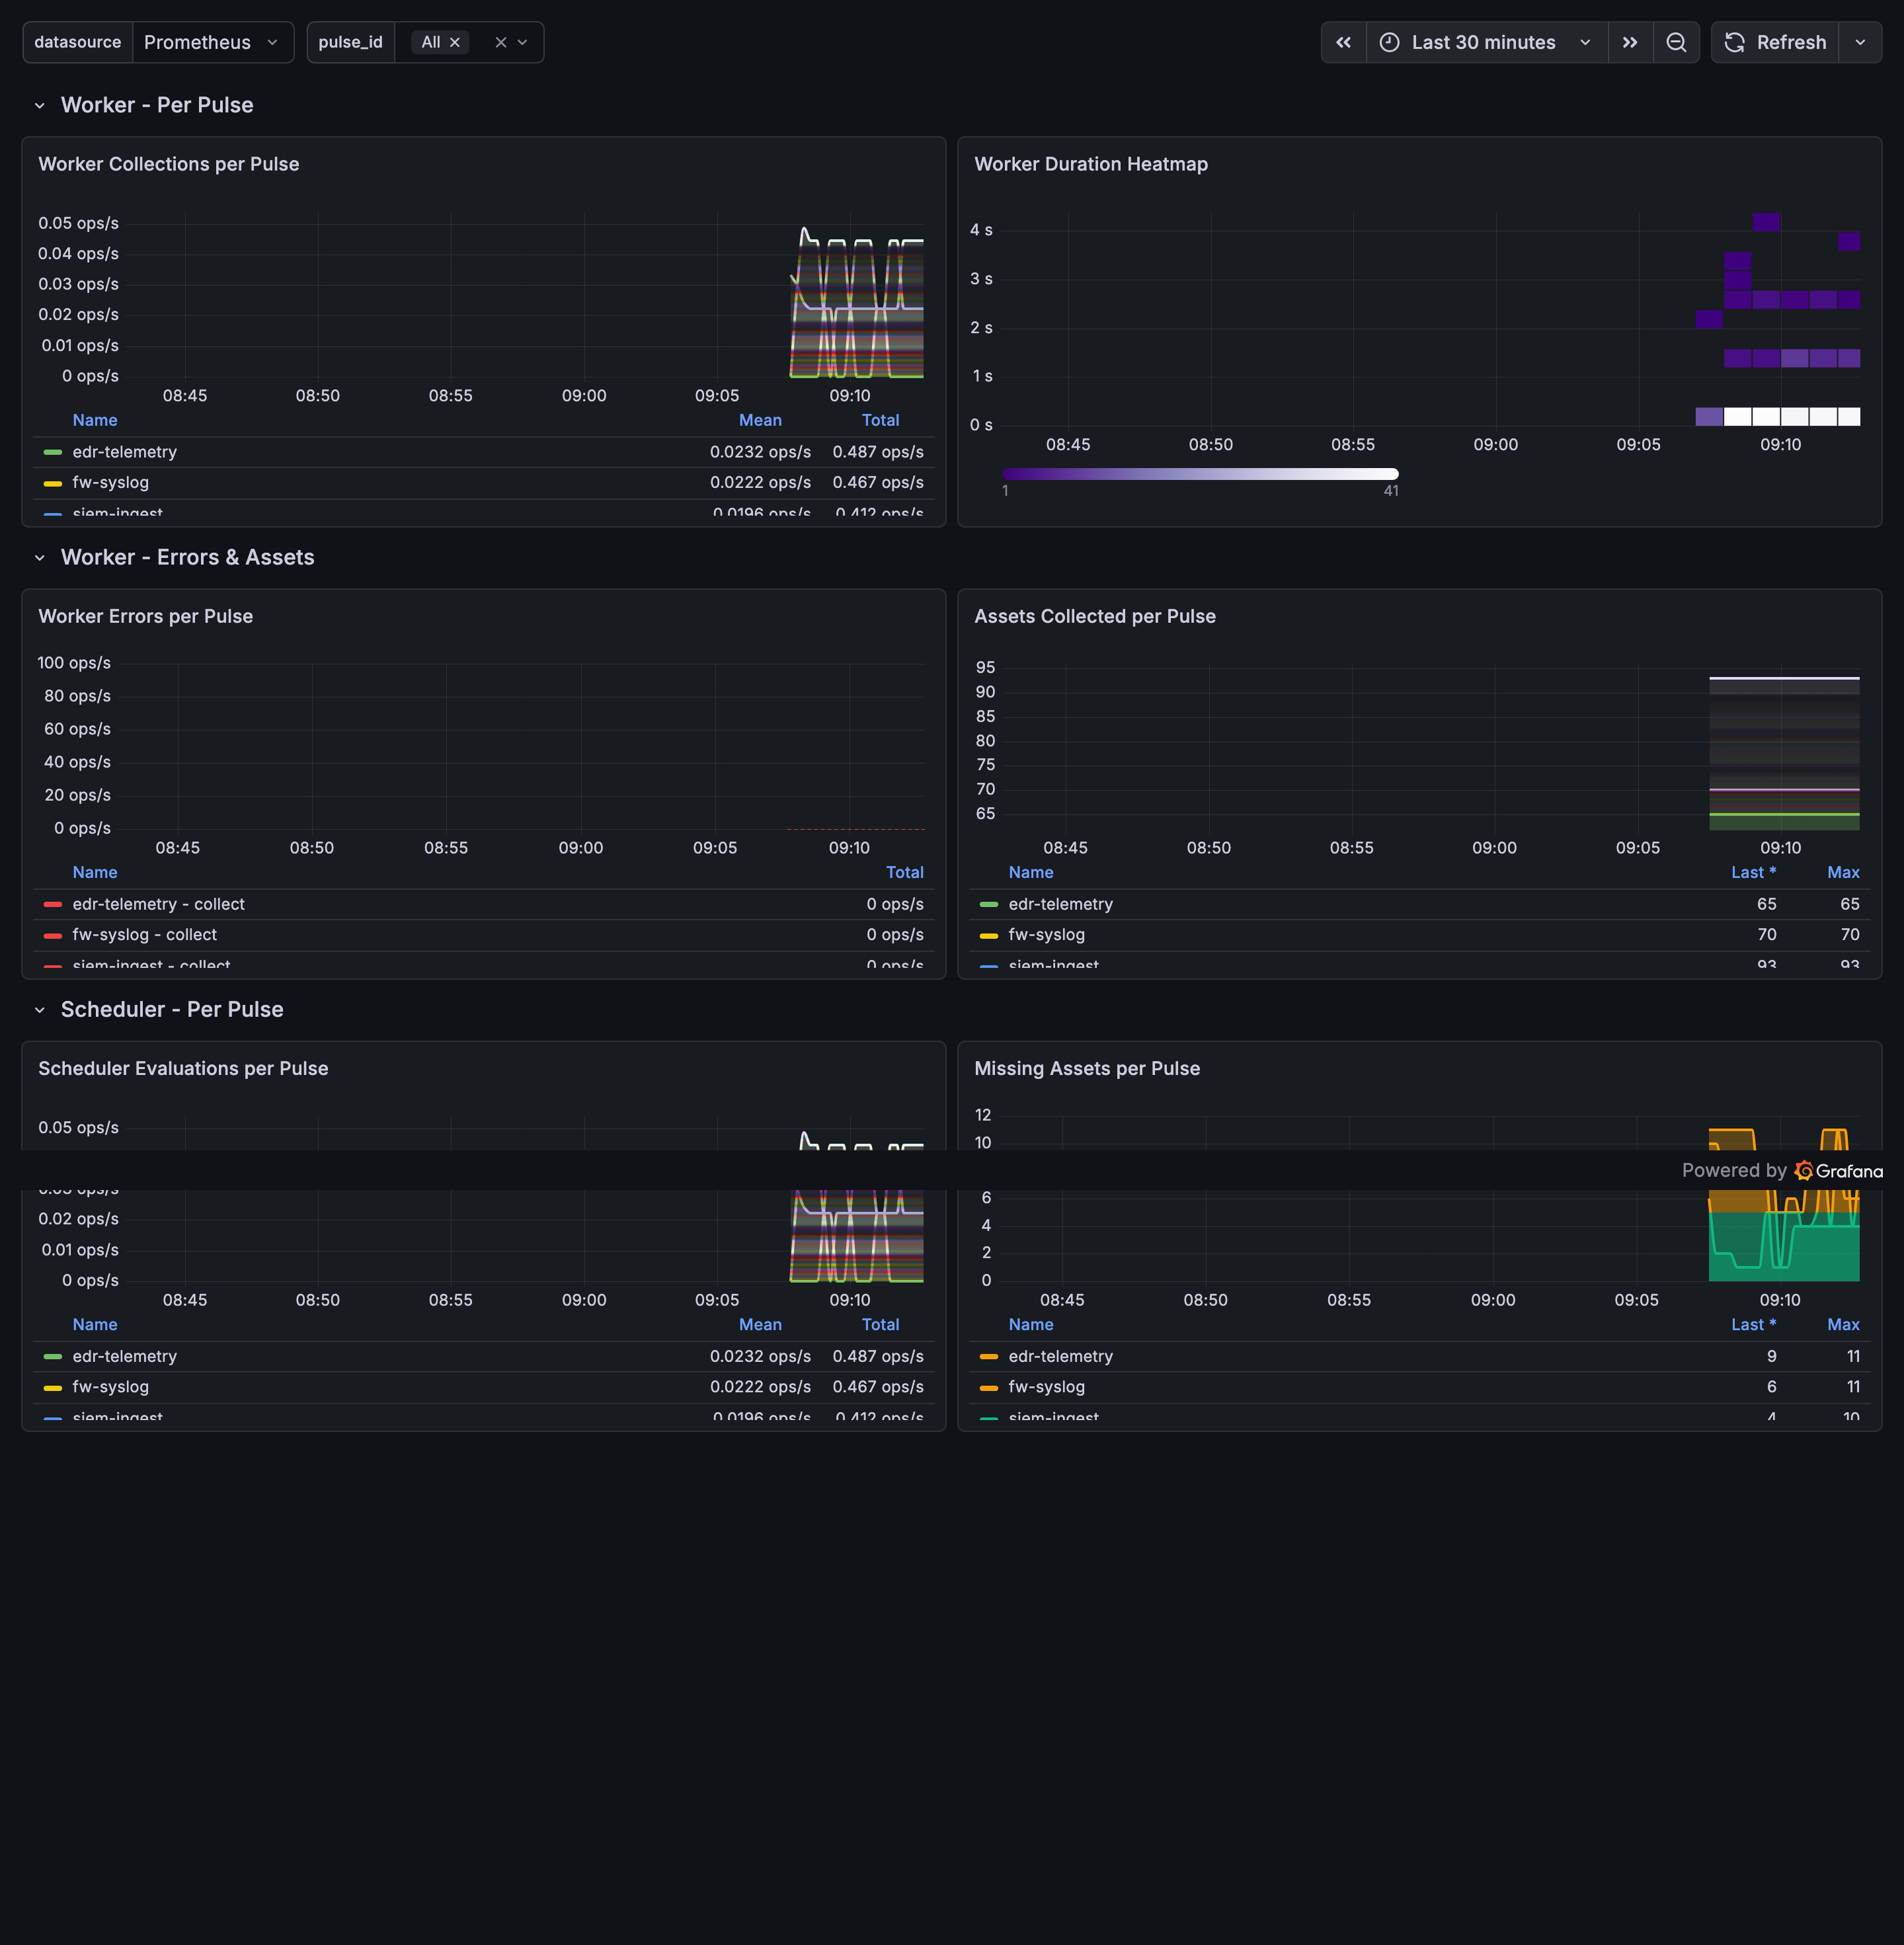Remove the All chip from pulse_id
This screenshot has width=1904, height=1945.
tap(455, 42)
